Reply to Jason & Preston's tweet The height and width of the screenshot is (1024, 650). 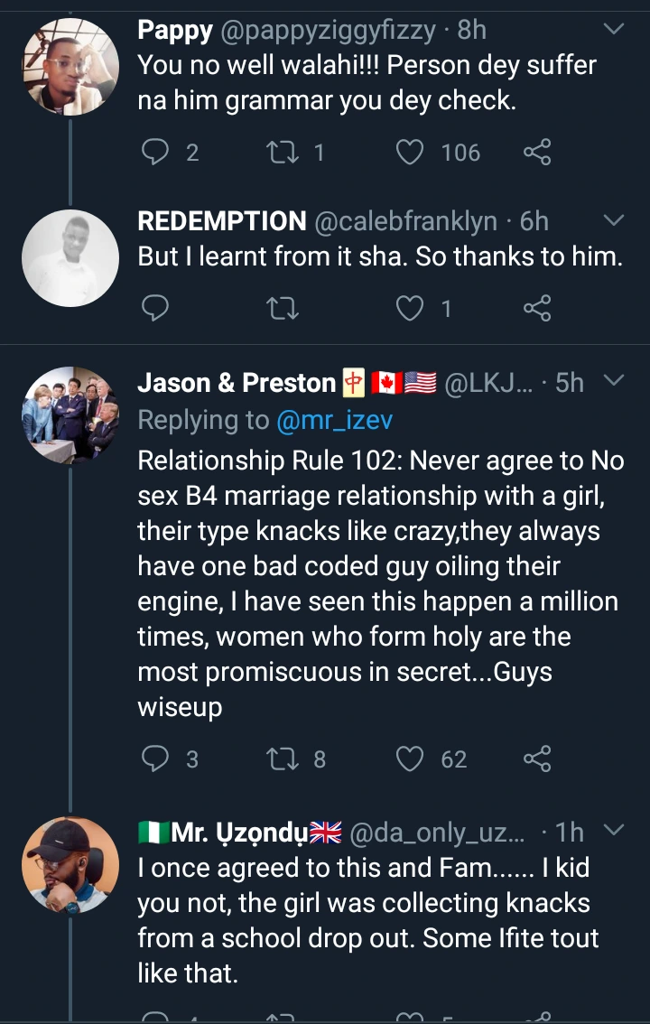pos(156,759)
